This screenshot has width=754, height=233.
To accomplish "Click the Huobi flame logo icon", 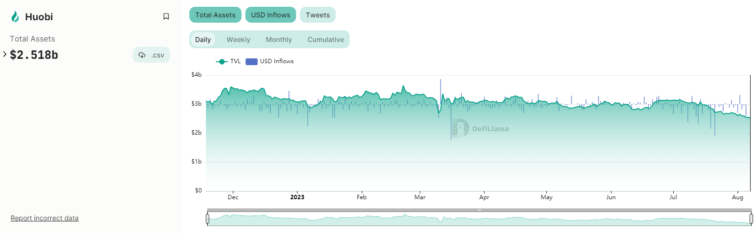I will point(15,17).
